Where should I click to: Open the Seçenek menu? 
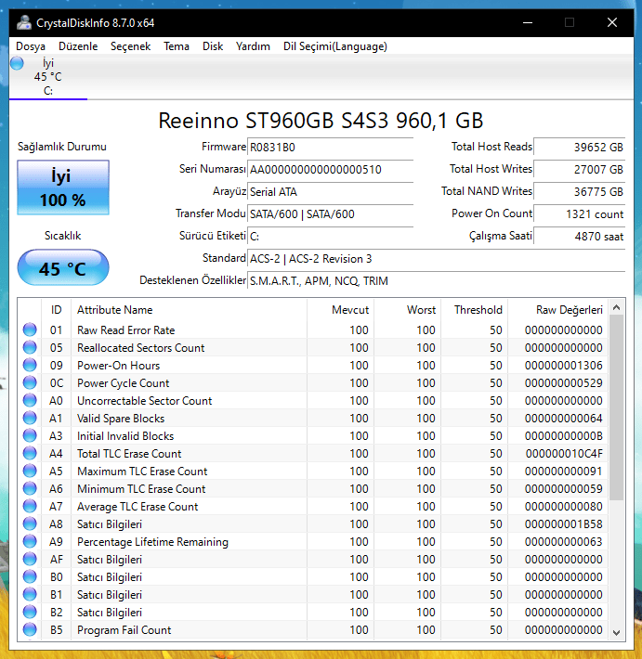[x=130, y=46]
